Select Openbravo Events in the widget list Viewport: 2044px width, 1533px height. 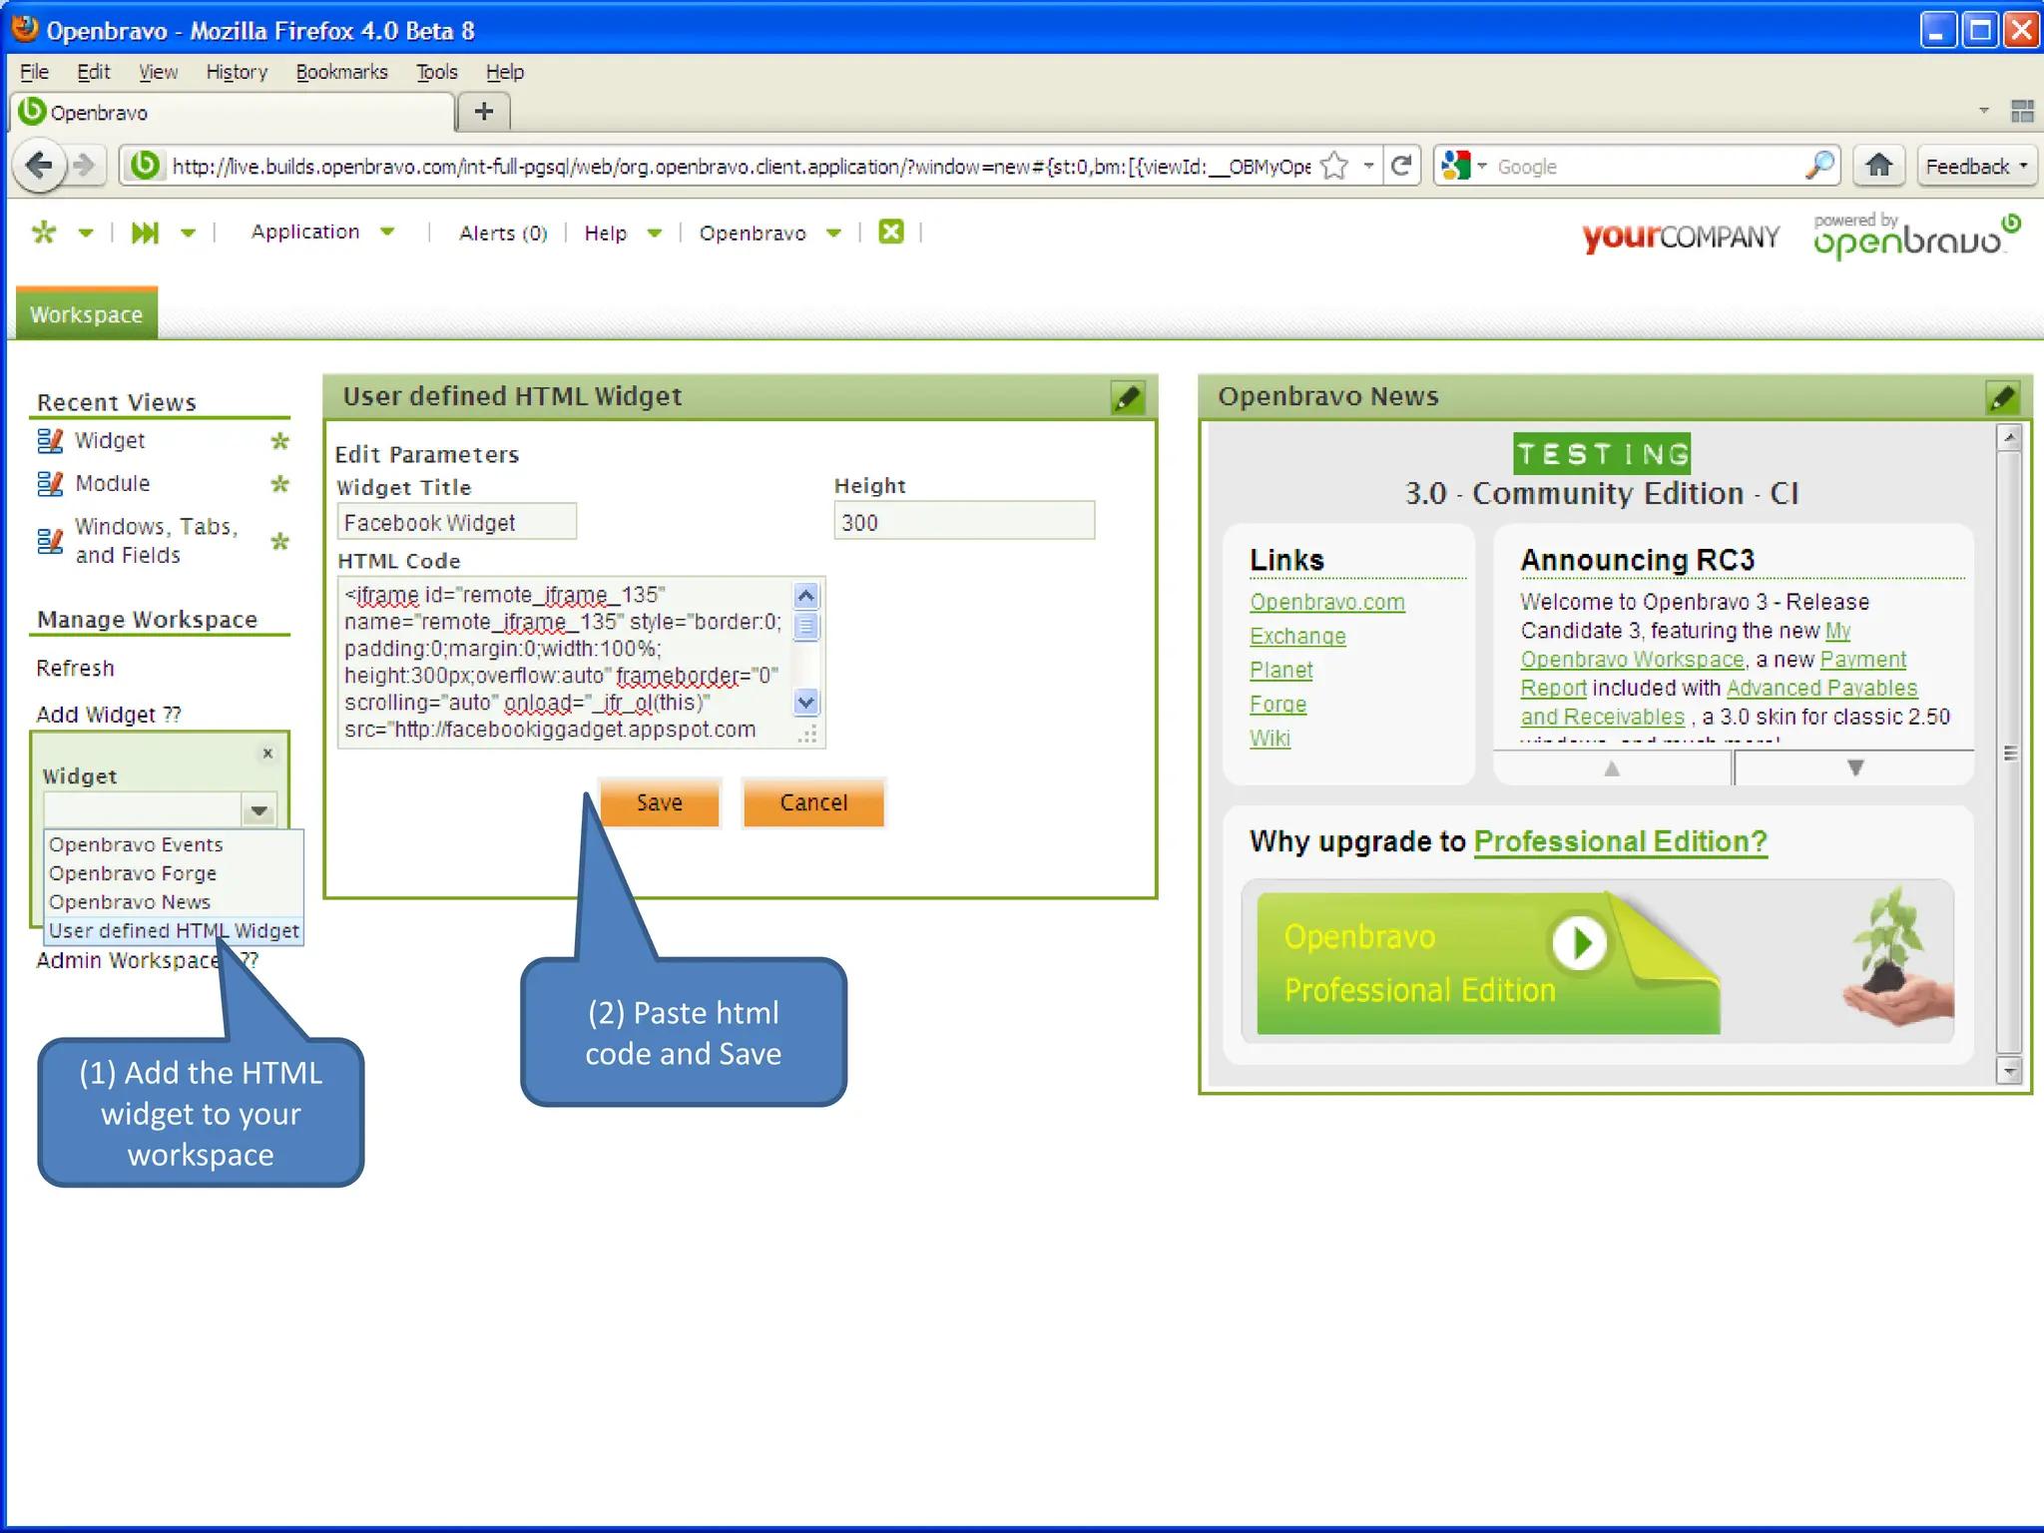pos(136,844)
